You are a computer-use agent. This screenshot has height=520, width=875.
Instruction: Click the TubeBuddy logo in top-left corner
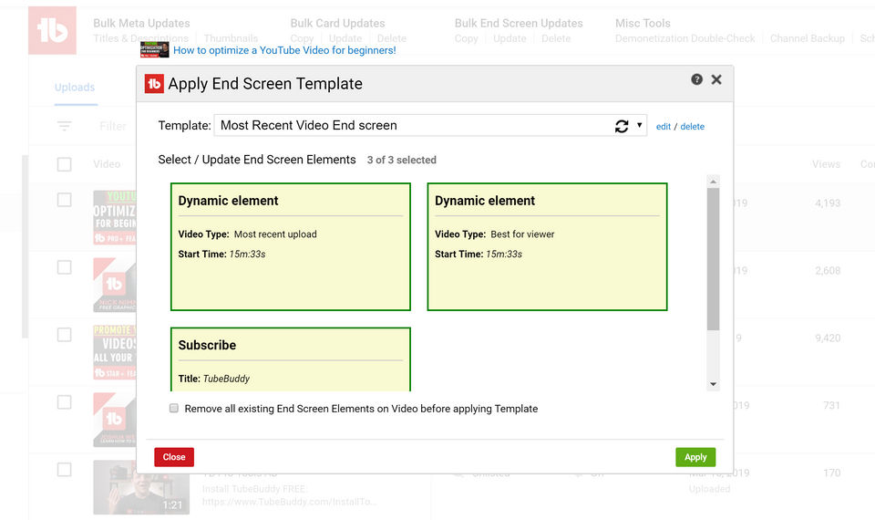tap(52, 30)
